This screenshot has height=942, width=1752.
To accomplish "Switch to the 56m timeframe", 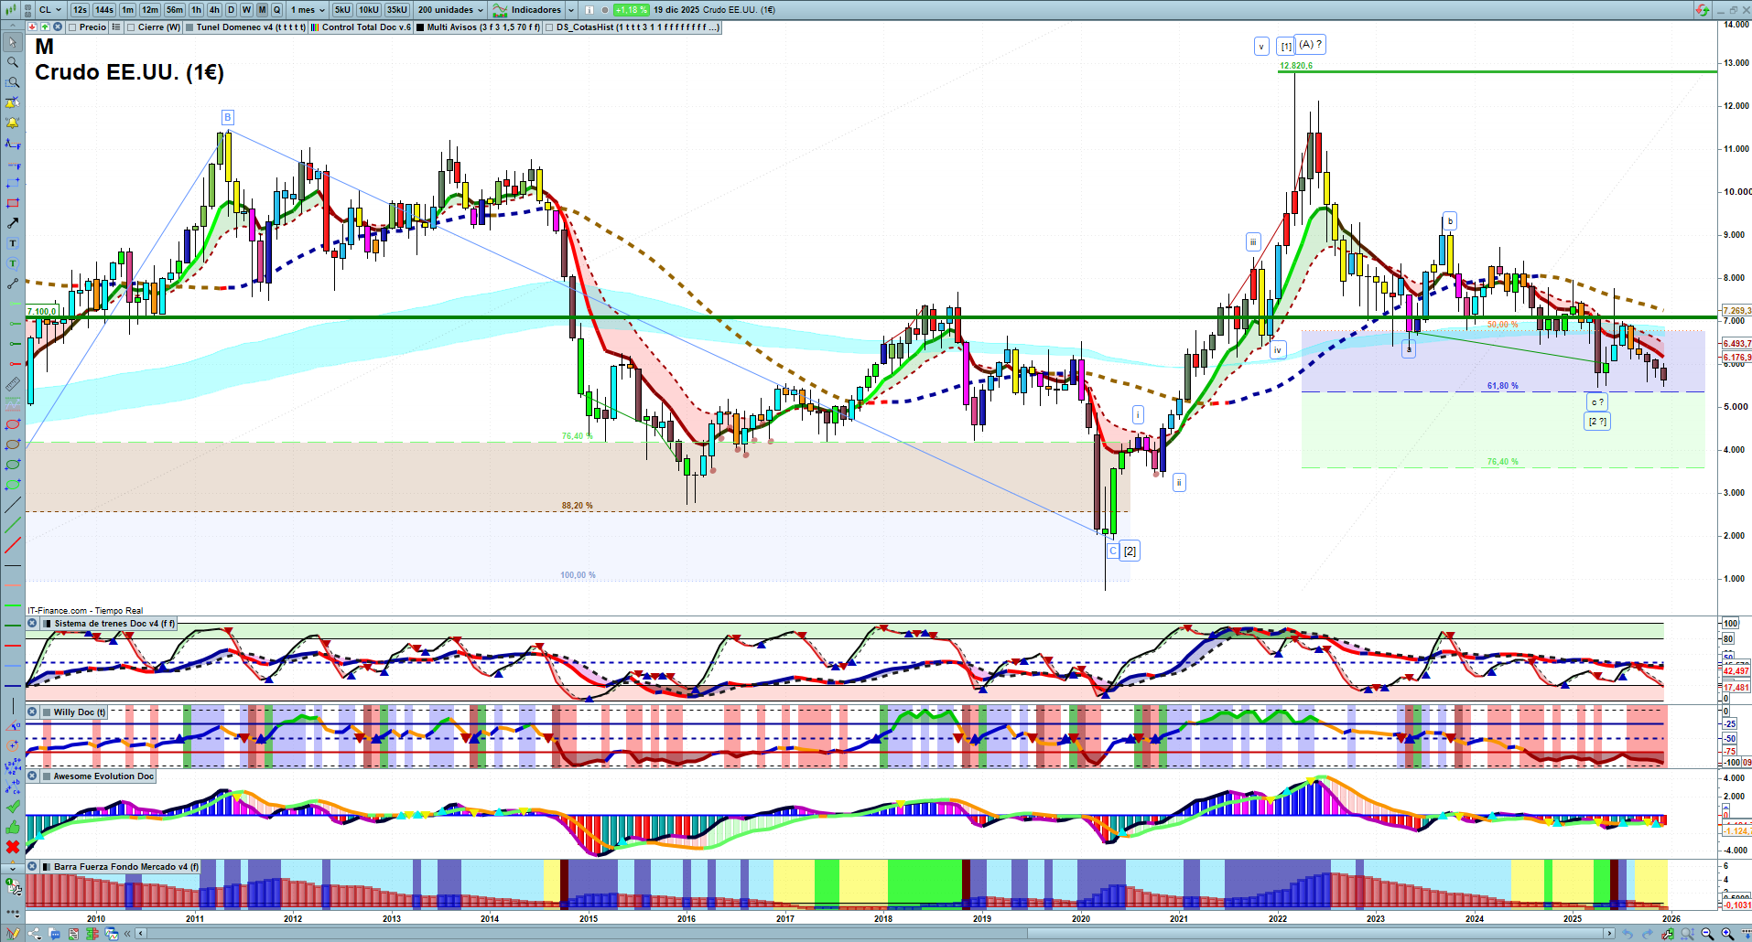I will 175,10.
